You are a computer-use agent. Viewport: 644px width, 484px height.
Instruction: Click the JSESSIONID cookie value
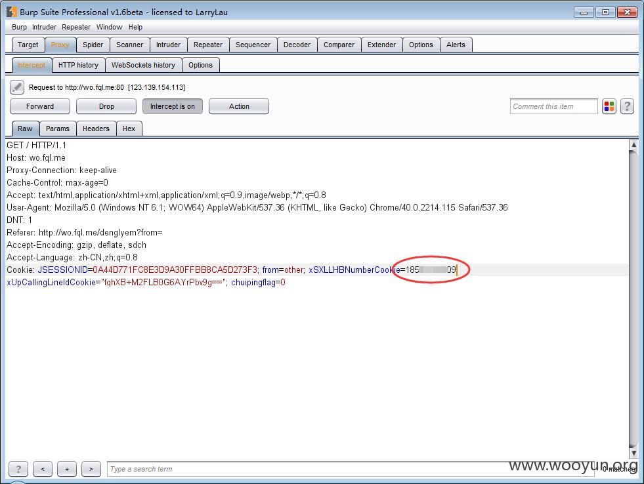click(175, 270)
